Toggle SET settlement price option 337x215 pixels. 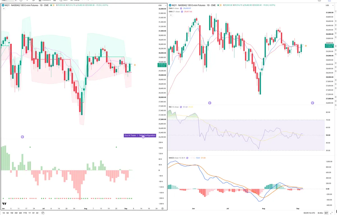click(326, 213)
